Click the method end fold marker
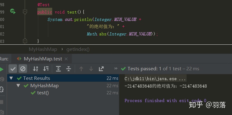232x115 pixels. point(25,41)
